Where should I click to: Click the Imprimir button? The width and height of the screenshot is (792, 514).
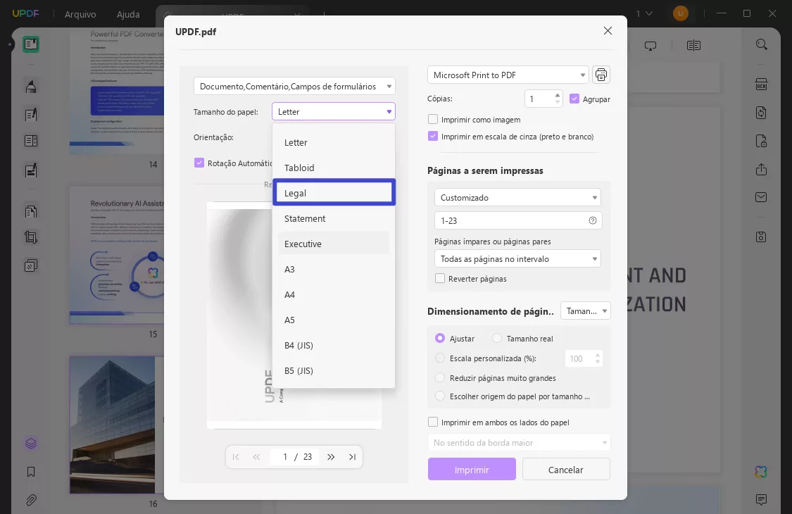coord(472,470)
